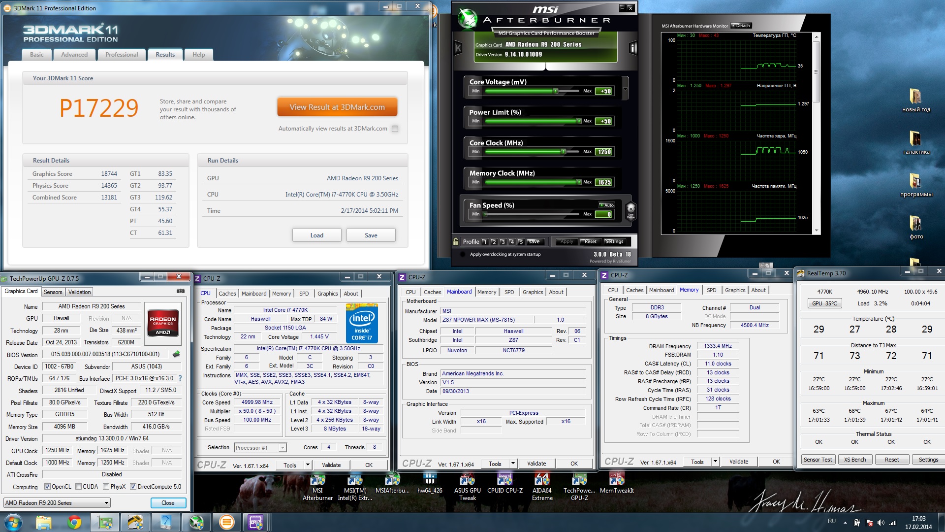945x532 pixels.
Task: Enable automatic viewing of results at 3DMark.com
Action: coord(395,129)
